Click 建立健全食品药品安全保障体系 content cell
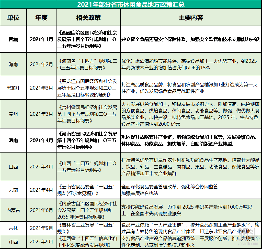This screenshot has height=249, width=262. 191,39
